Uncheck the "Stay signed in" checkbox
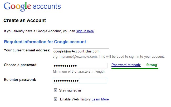Image resolution: width=171 pixels, height=107 pixels. (55, 90)
